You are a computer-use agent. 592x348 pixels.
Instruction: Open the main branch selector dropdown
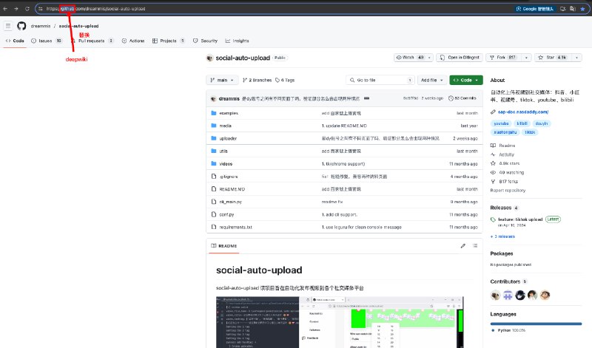pyautogui.click(x=222, y=80)
